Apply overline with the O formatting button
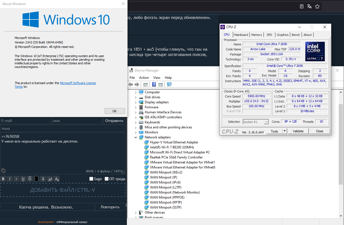Viewport: 344px width, 225px height. (x=30, y=179)
